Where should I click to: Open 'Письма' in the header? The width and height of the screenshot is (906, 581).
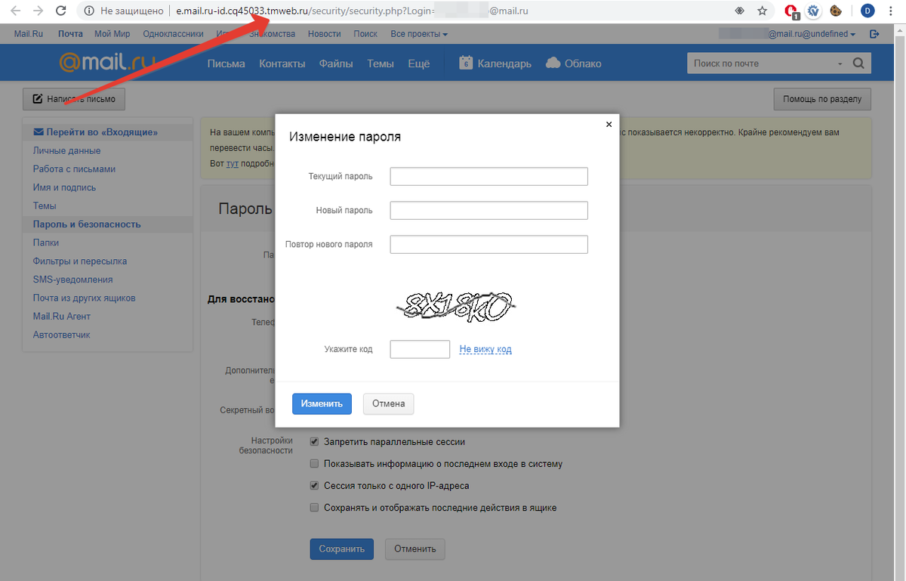pyautogui.click(x=226, y=63)
